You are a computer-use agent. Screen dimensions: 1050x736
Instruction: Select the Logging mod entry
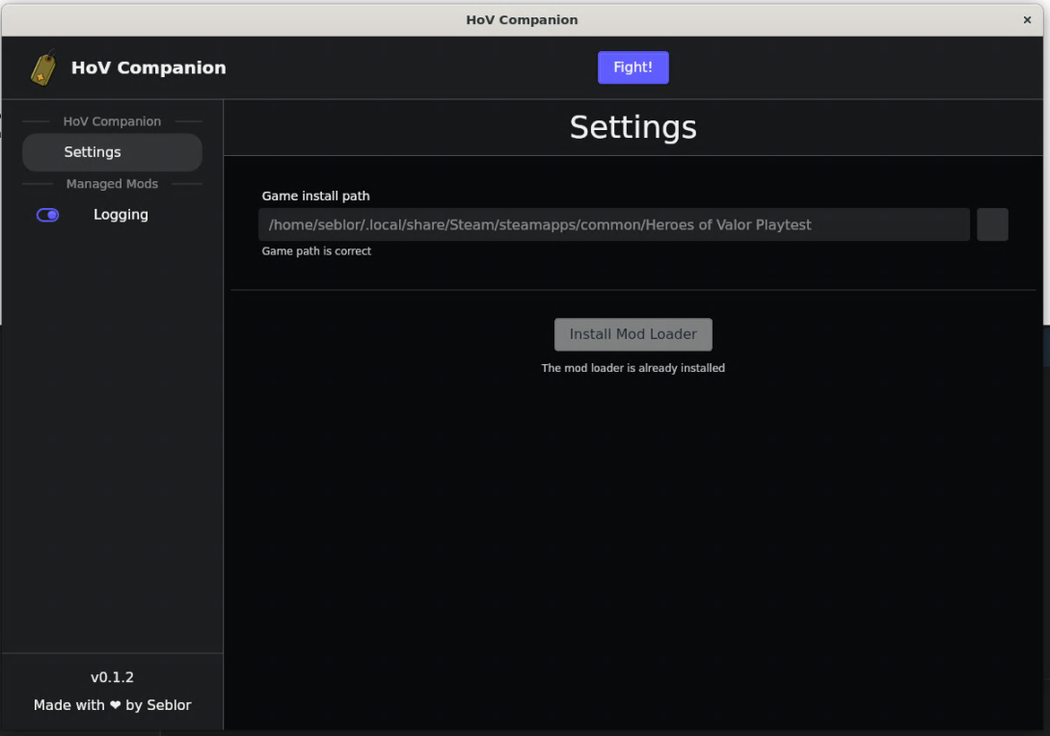pos(121,215)
